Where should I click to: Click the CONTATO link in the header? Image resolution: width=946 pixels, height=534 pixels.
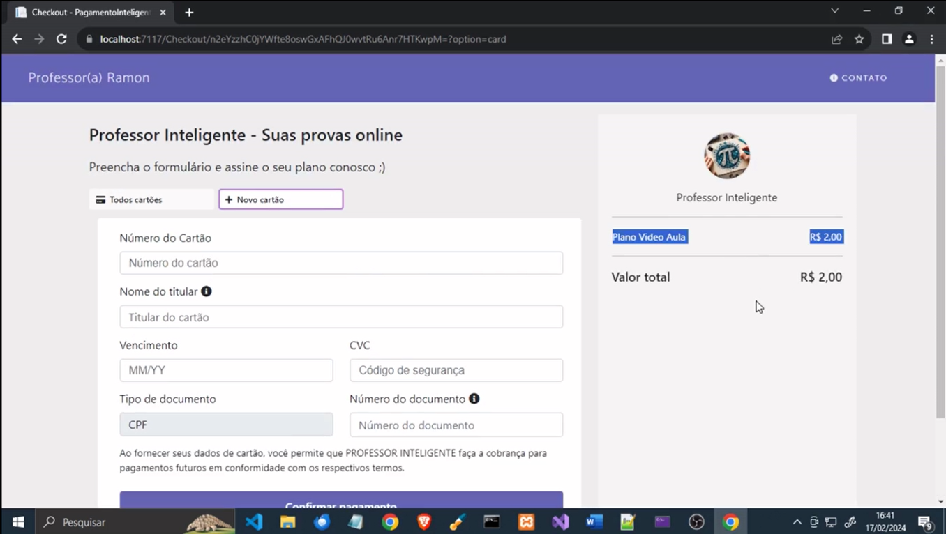[x=859, y=77]
